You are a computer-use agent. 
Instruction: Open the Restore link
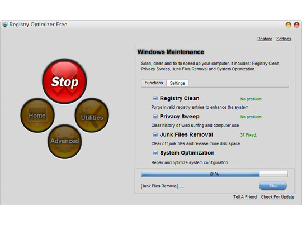265,39
